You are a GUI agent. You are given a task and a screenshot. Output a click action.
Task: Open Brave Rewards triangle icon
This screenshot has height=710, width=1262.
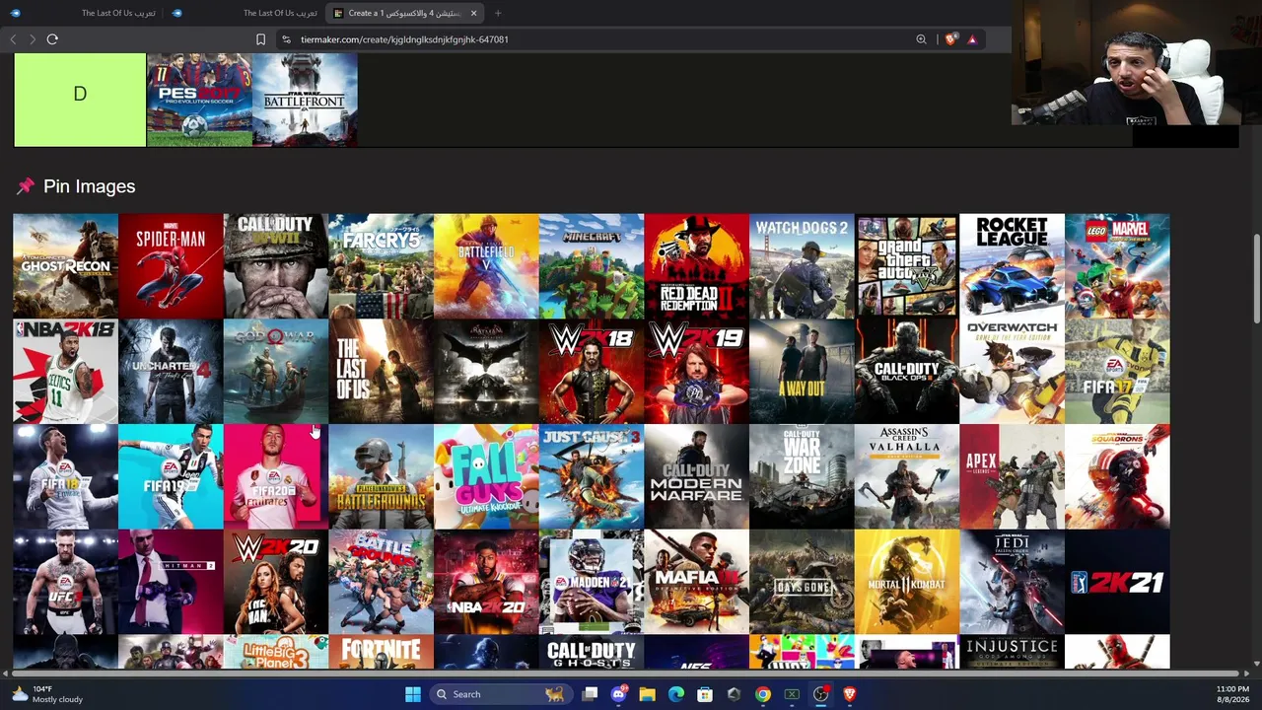[972, 39]
